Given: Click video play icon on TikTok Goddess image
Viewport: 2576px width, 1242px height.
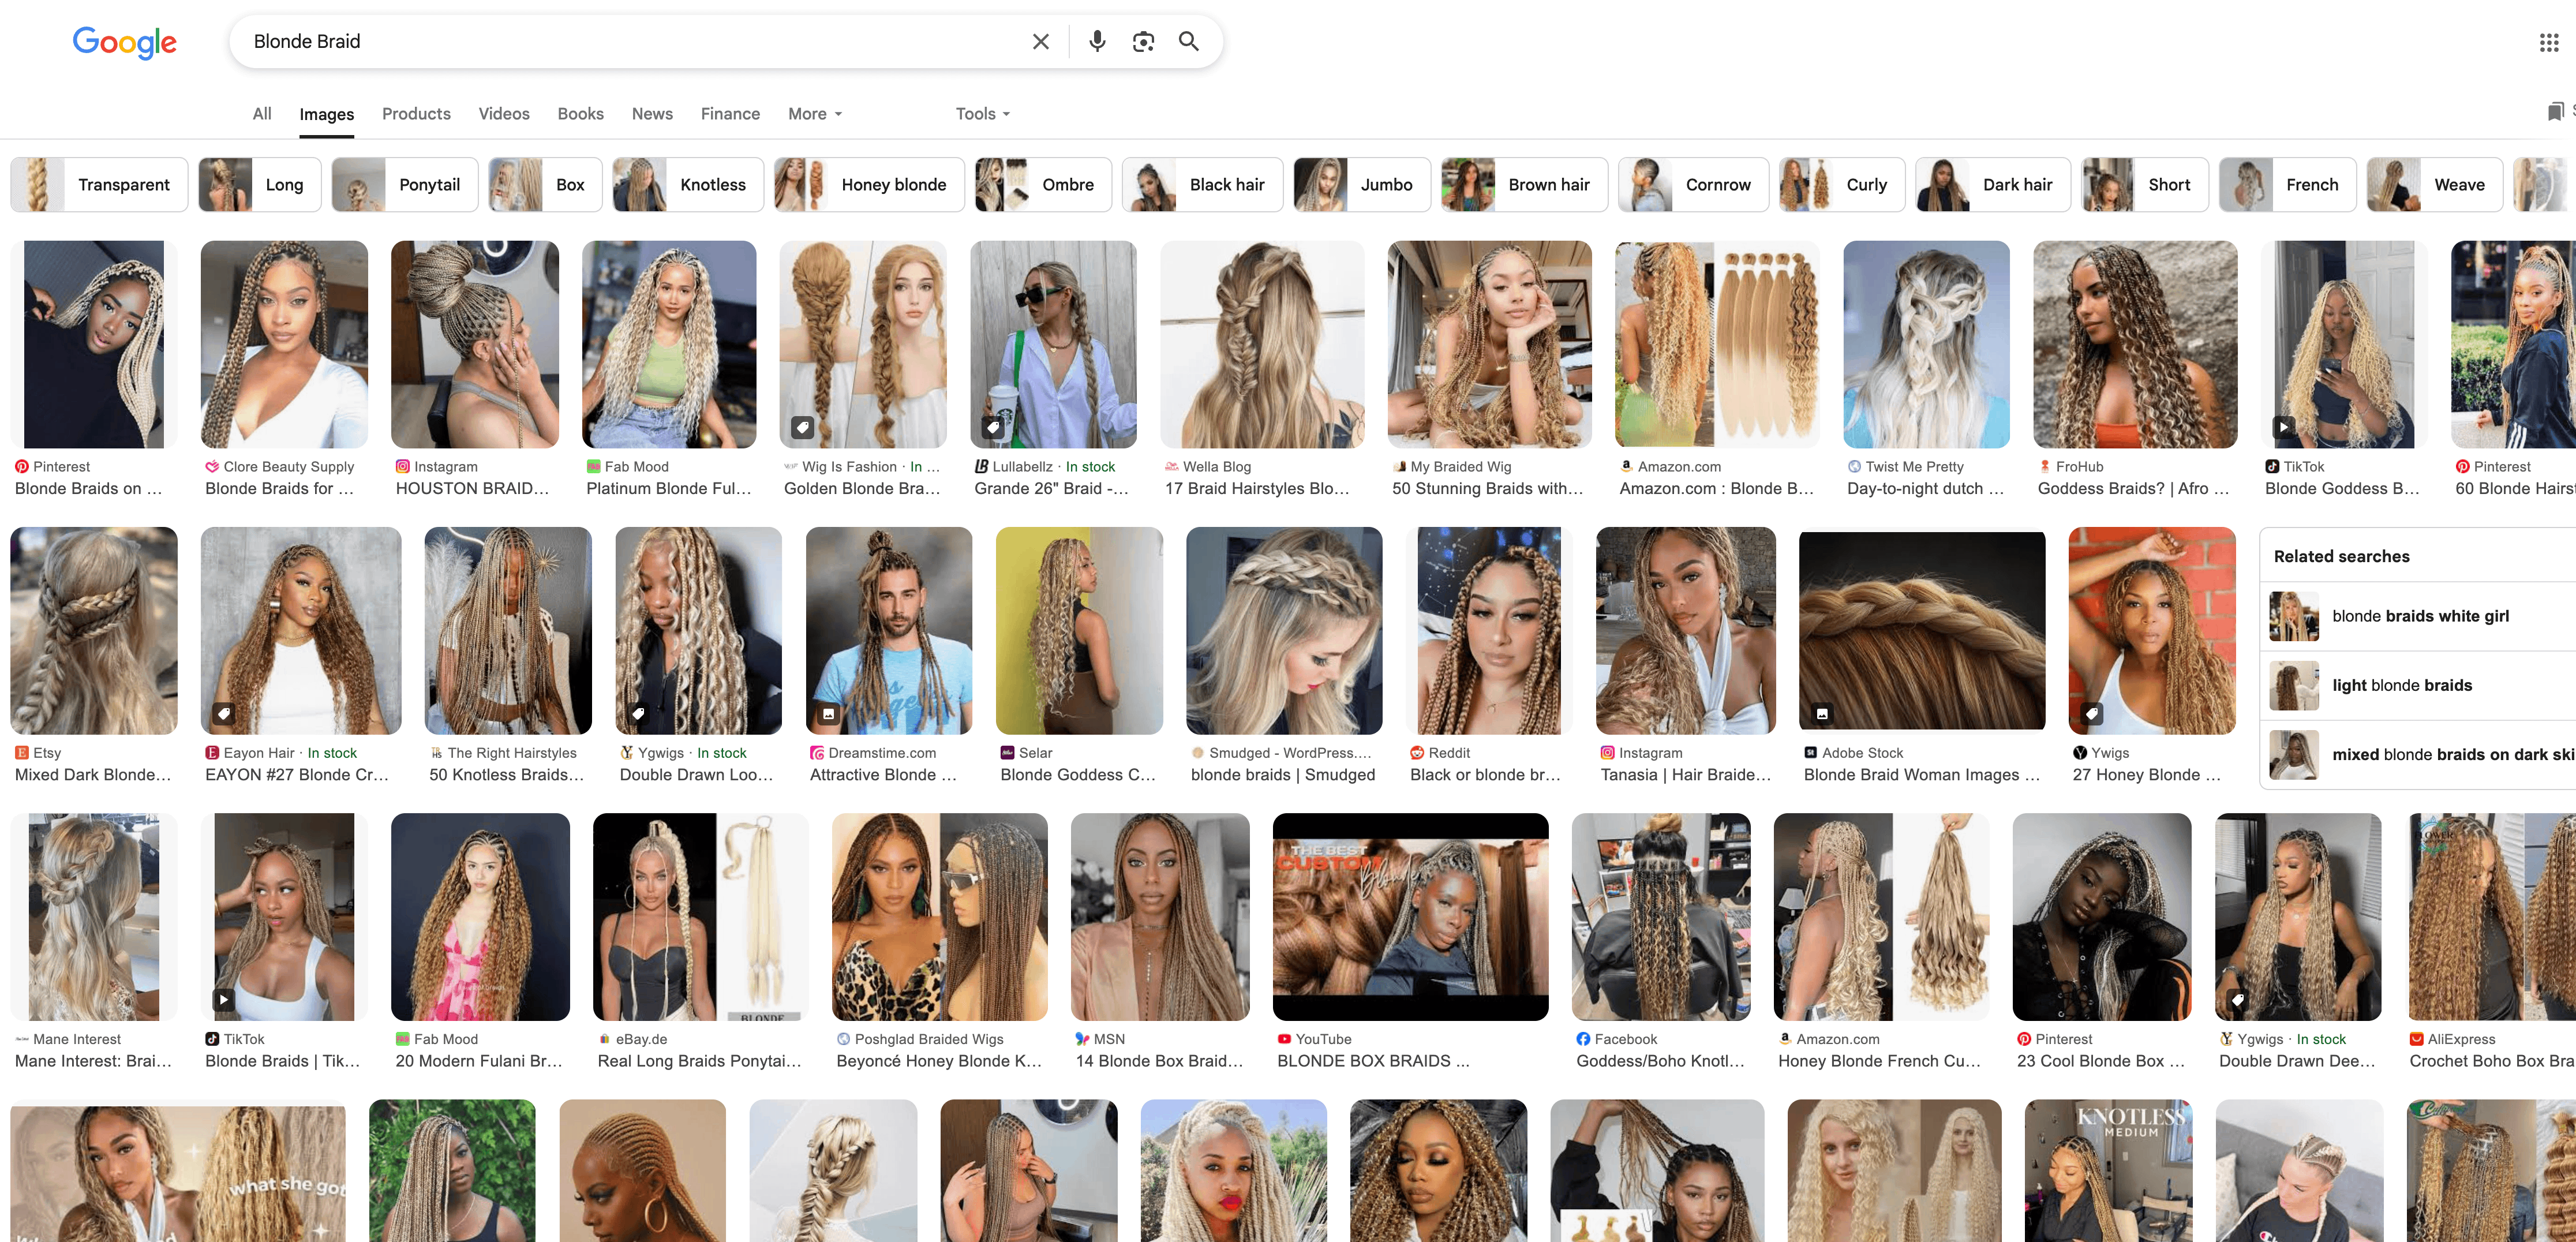Looking at the screenshot, I should pyautogui.click(x=2283, y=427).
